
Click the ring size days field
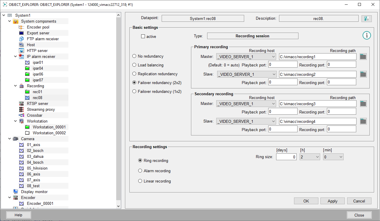(x=286, y=157)
